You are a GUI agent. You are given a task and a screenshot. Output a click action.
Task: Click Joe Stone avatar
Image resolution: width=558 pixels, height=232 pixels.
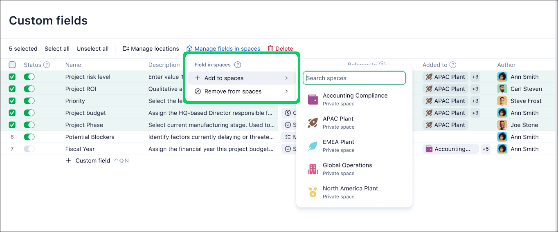pos(502,125)
